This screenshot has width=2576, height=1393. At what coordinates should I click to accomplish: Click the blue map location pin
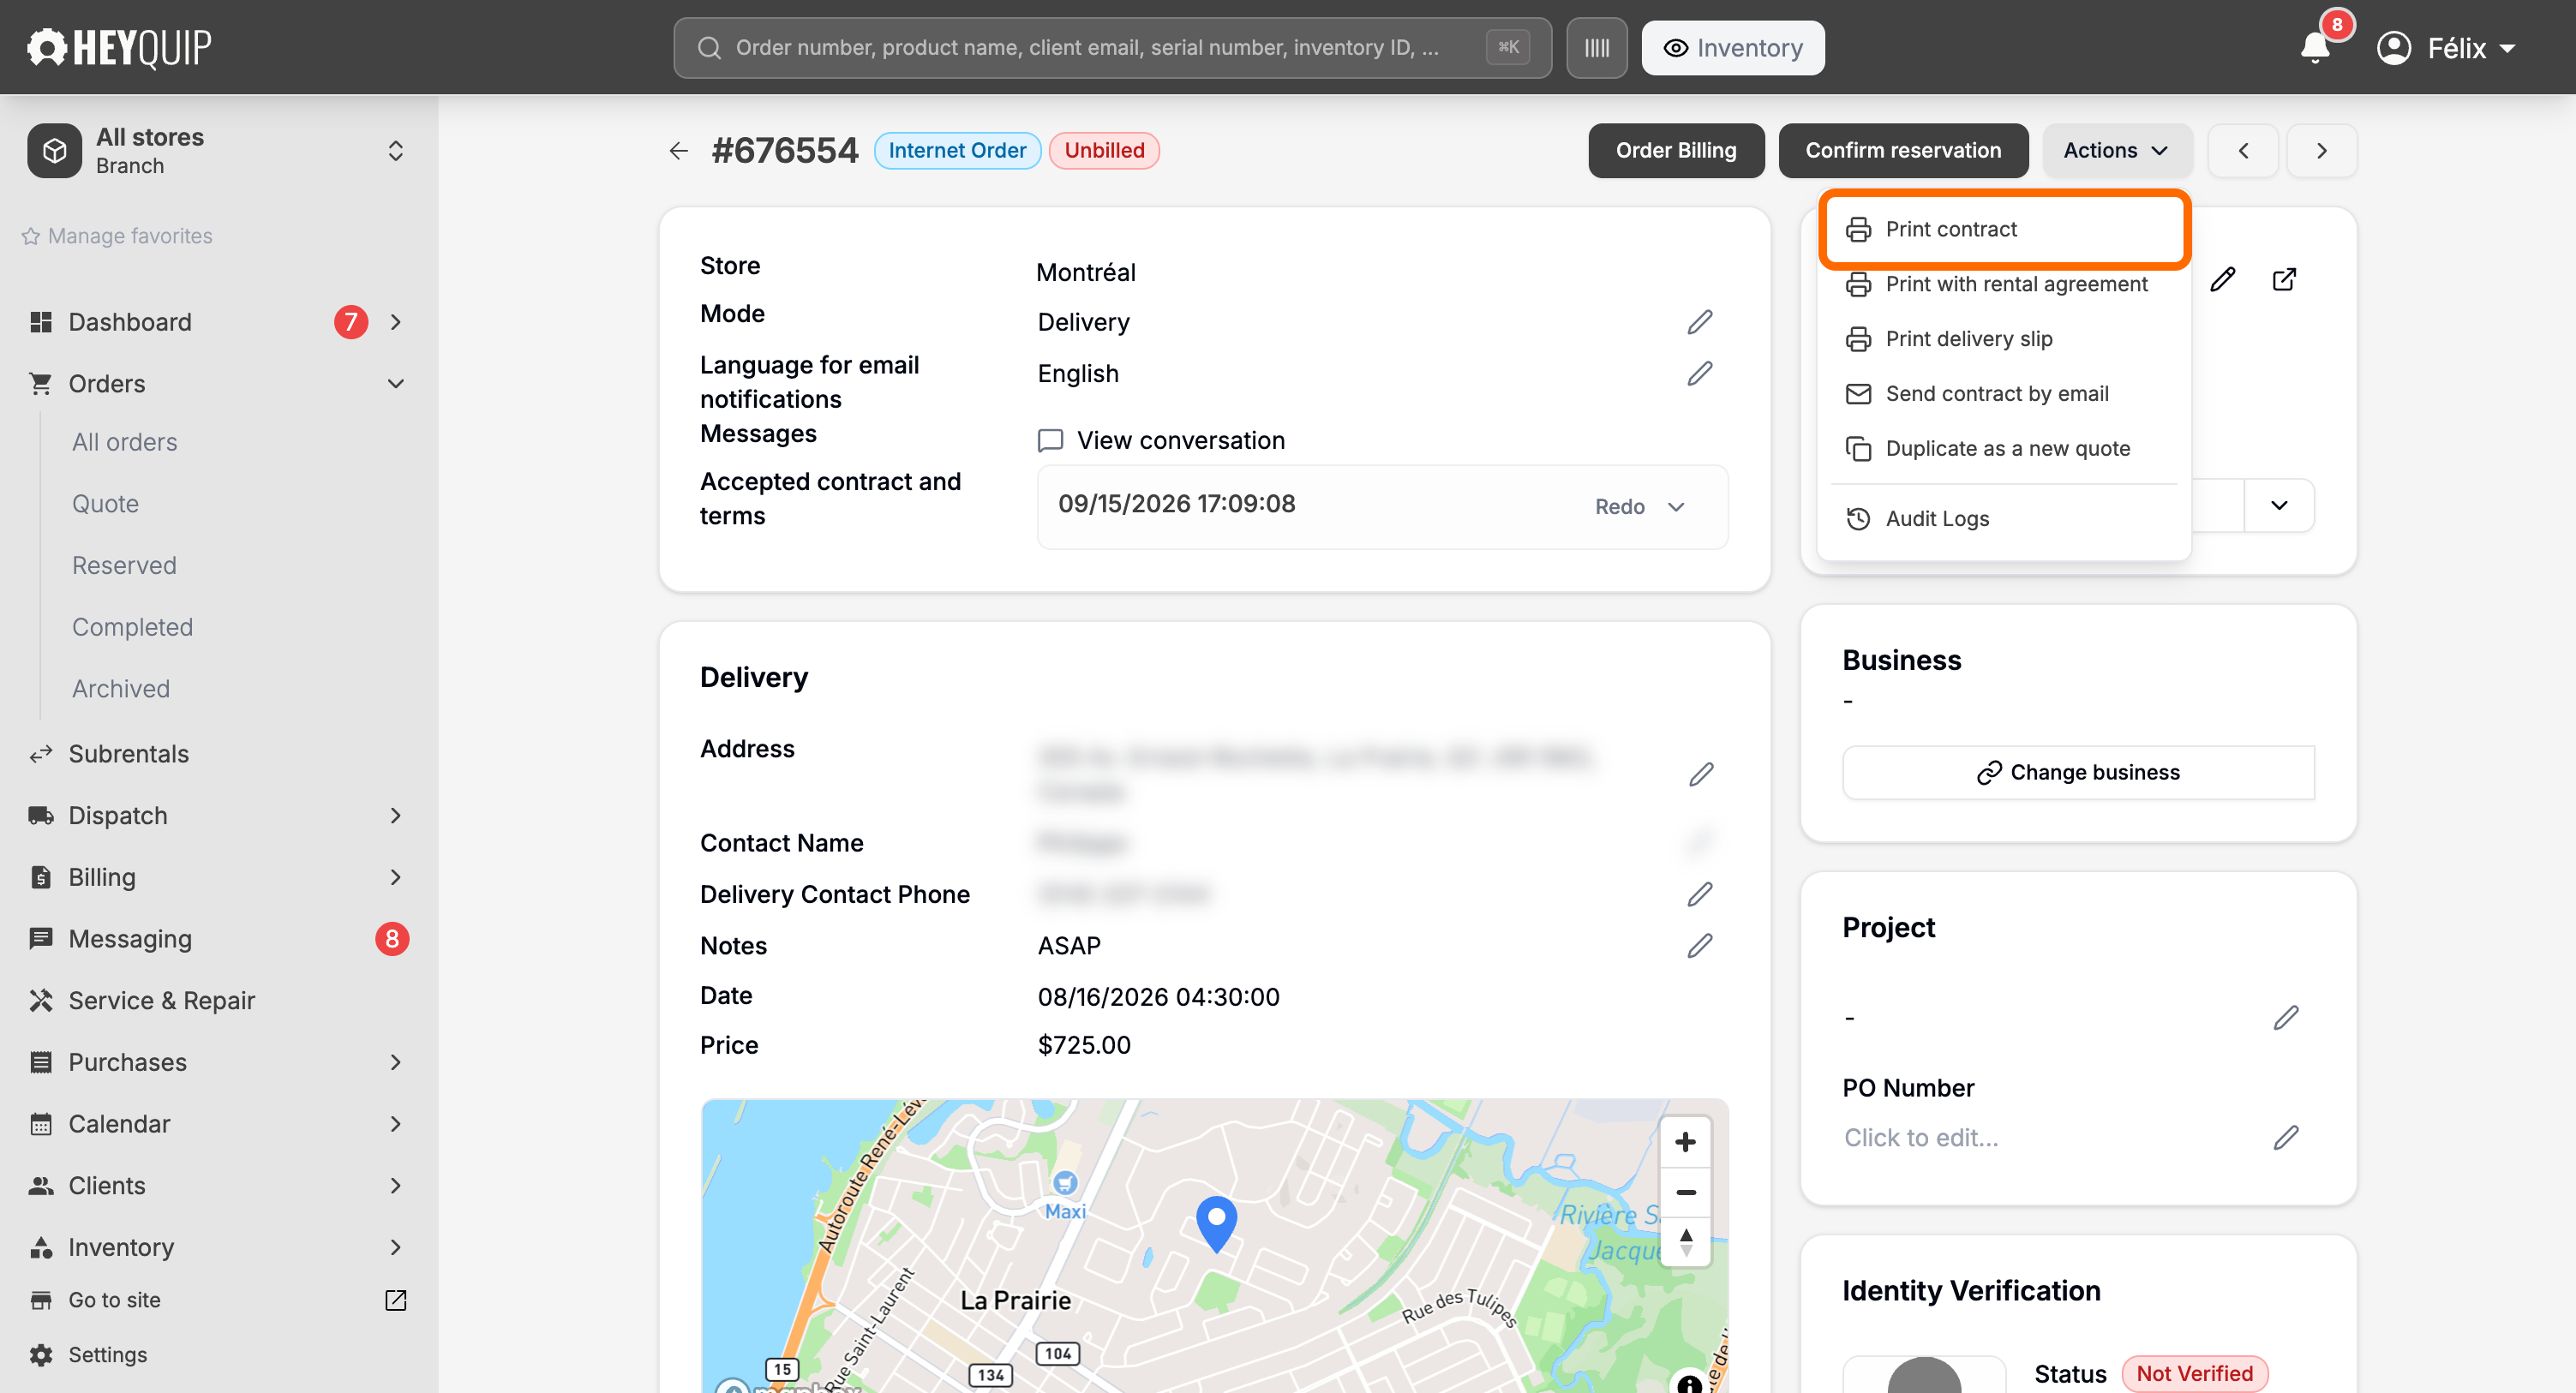(x=1216, y=1223)
